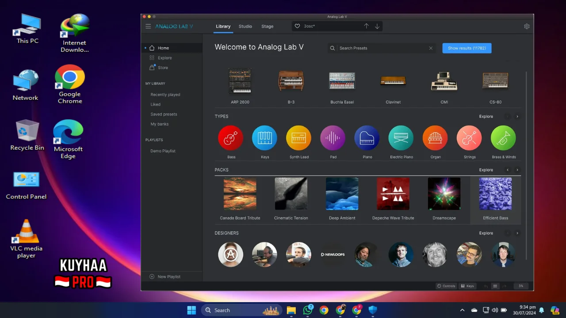Open File Explorer from taskbar
The height and width of the screenshot is (318, 566).
291,310
